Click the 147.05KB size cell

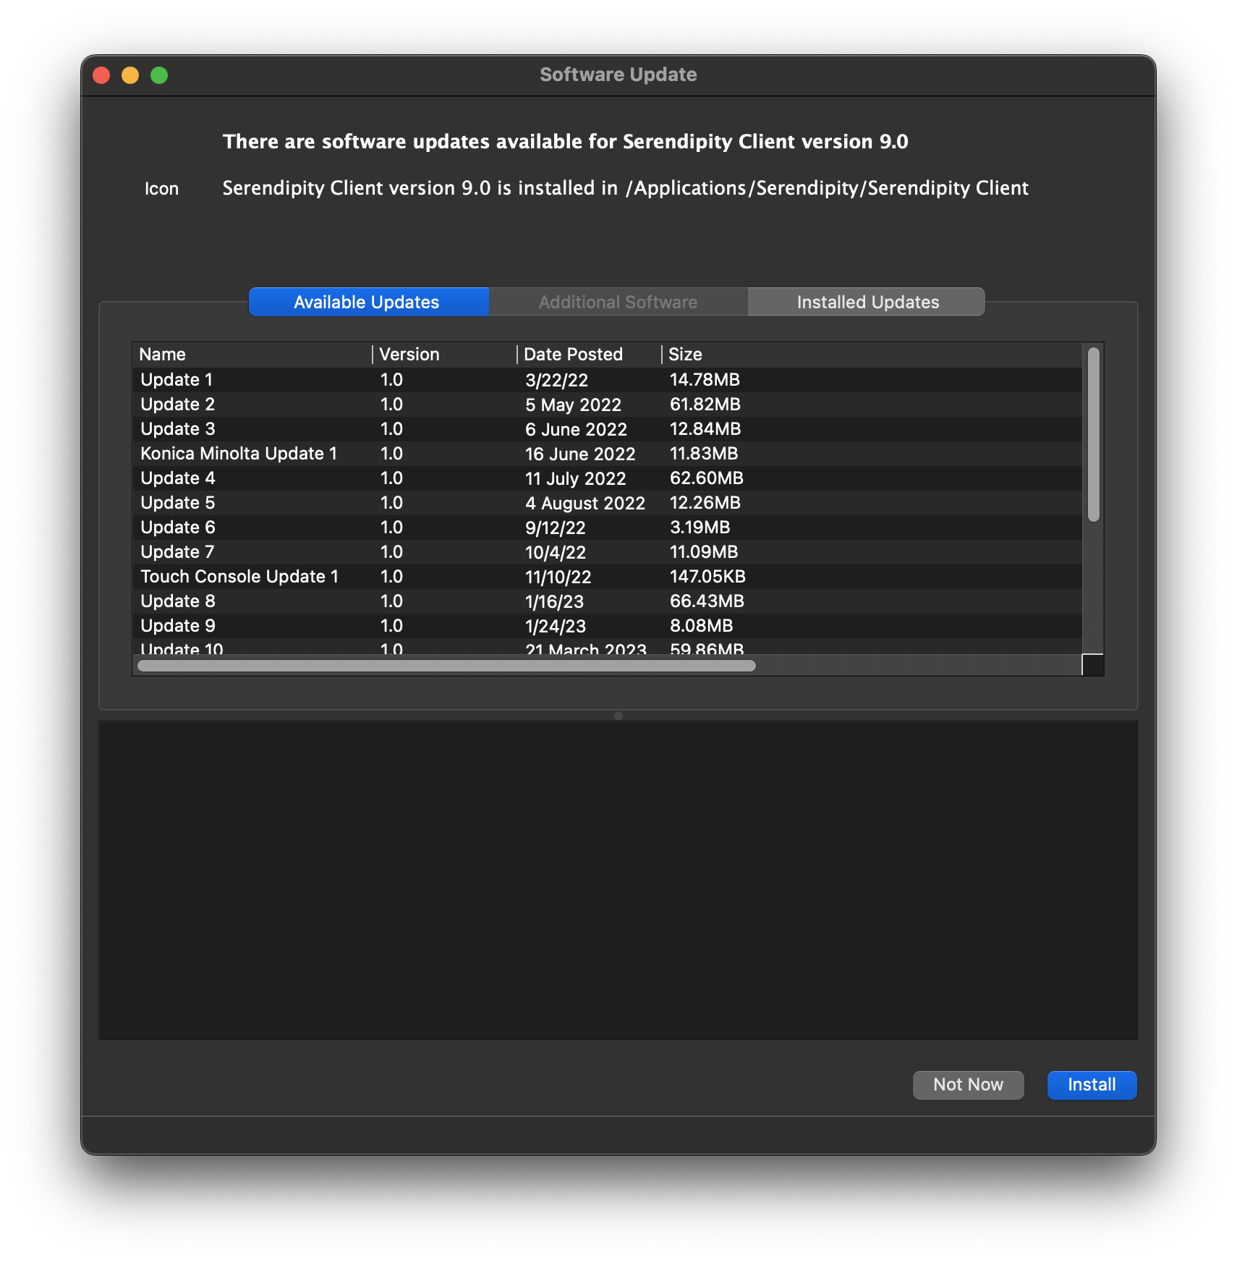coord(707,577)
